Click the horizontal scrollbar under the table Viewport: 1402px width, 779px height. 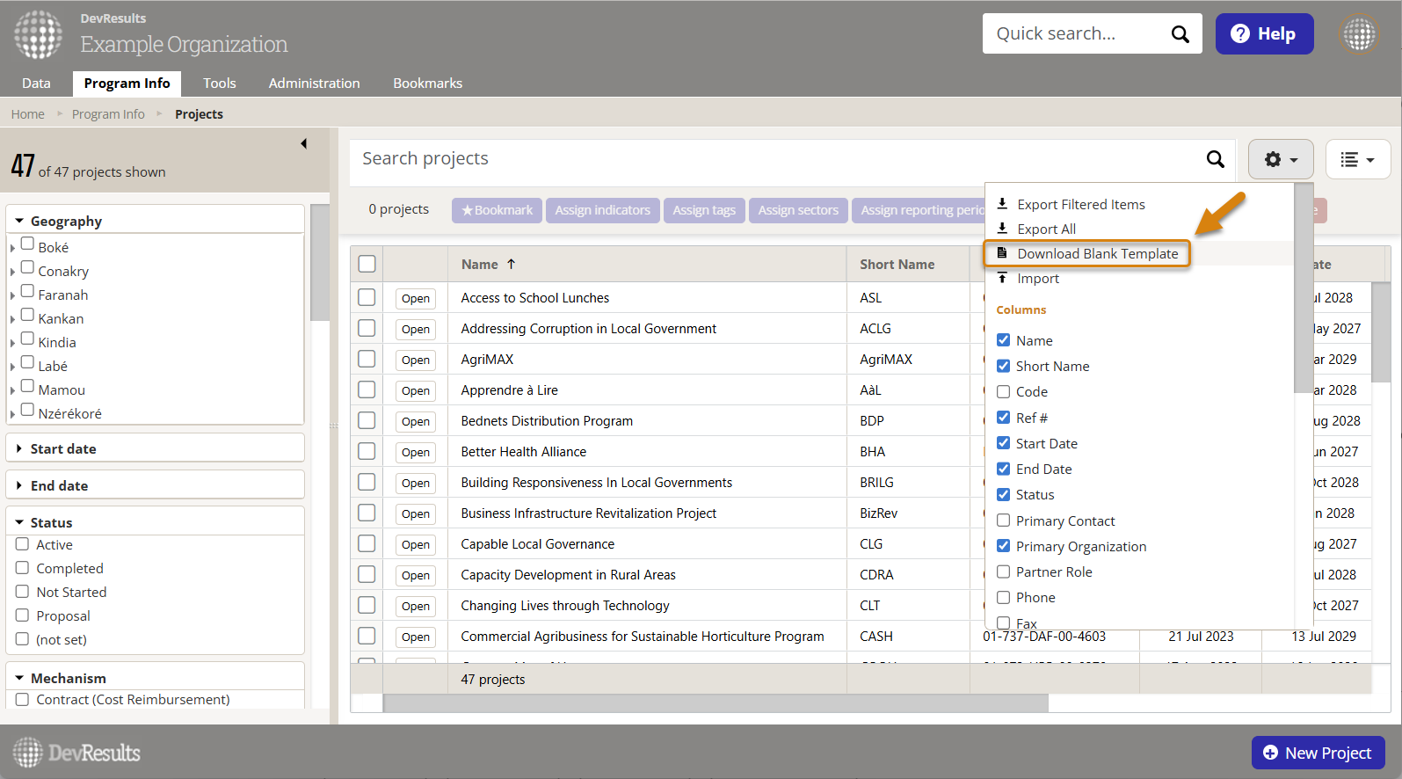[x=716, y=703]
